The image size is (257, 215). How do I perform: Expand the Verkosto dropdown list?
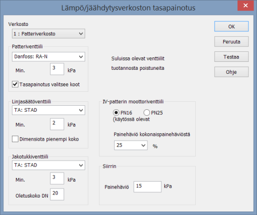pos(48,33)
